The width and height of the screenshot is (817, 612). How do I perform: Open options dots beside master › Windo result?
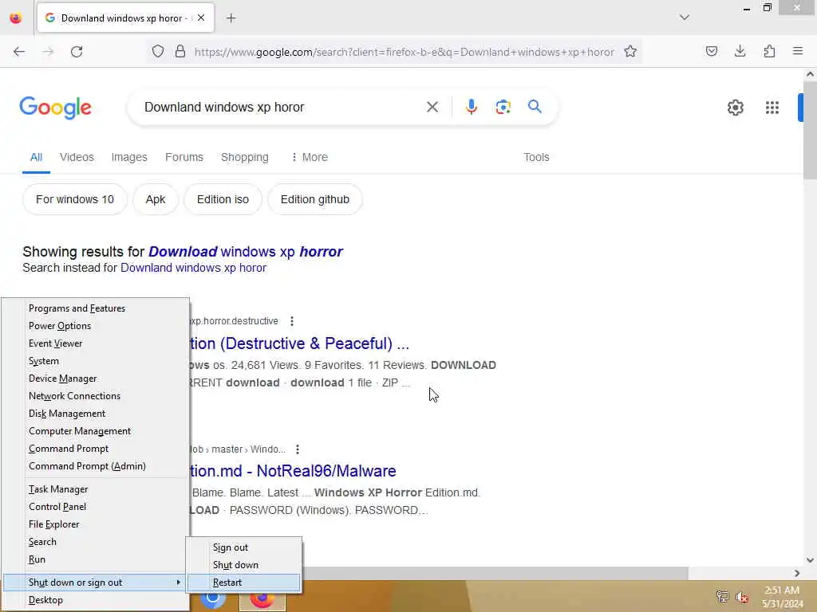[x=297, y=449]
